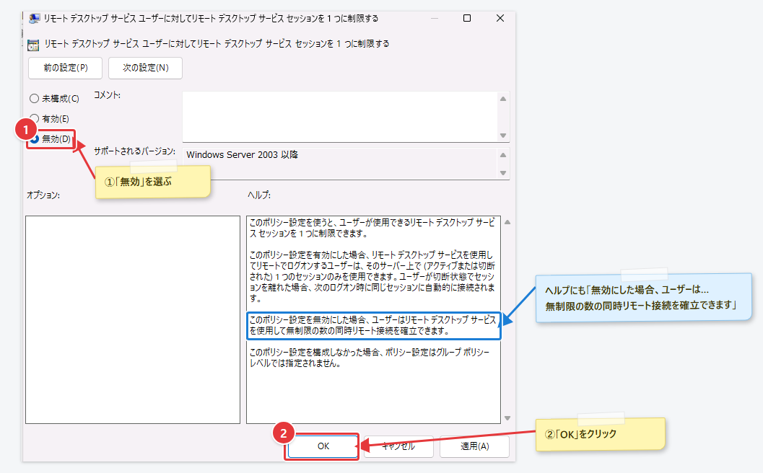The width and height of the screenshot is (763, 473).
Task: Maximize the policy settings window
Action: [x=466, y=19]
